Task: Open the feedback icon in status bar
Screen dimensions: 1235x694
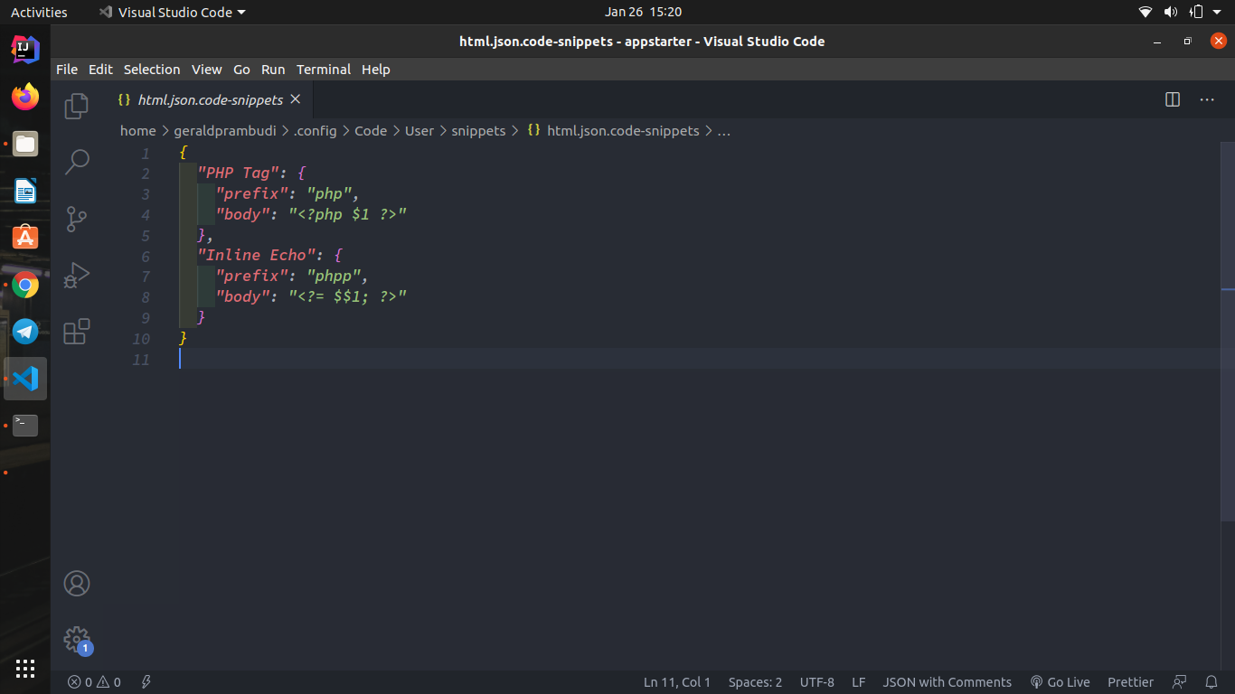Action: 1179,682
